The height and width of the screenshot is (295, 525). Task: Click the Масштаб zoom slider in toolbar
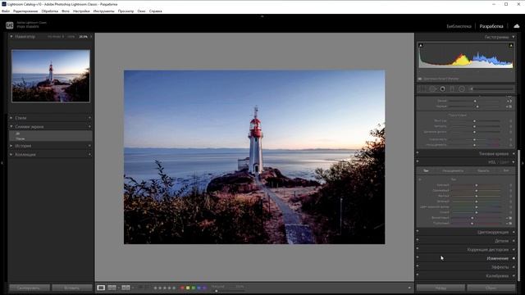(217, 291)
